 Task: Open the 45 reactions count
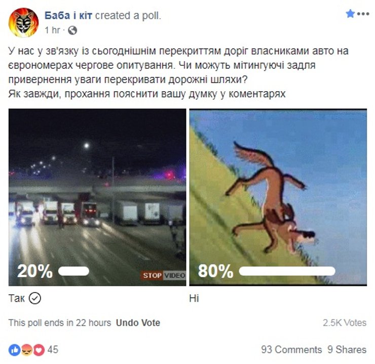53,350
